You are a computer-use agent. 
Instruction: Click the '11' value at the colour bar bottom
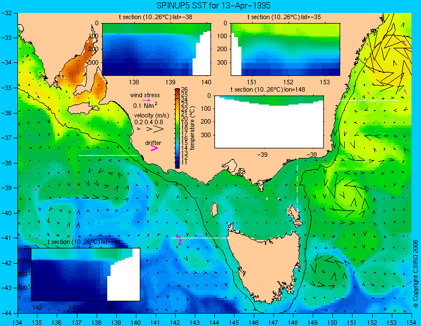coord(185,162)
